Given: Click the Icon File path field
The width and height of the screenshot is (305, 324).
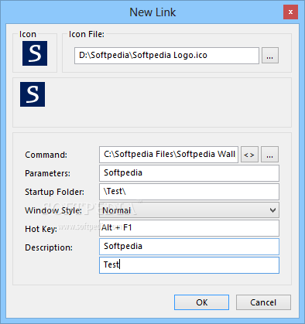Looking at the screenshot, I should pyautogui.click(x=166, y=56).
